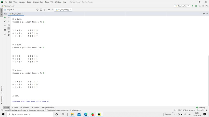Open the Tic_Tac_Toe run configuration dropdown
The width and height of the screenshot is (209, 117).
click(x=182, y=6)
